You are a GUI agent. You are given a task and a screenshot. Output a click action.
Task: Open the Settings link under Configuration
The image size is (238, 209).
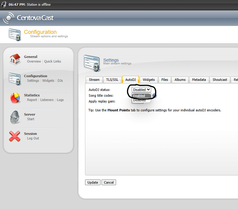[x=33, y=81]
